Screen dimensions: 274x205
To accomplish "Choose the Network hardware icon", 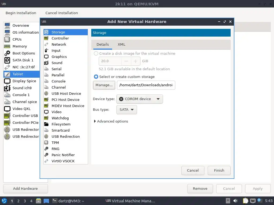I will click(46, 45).
